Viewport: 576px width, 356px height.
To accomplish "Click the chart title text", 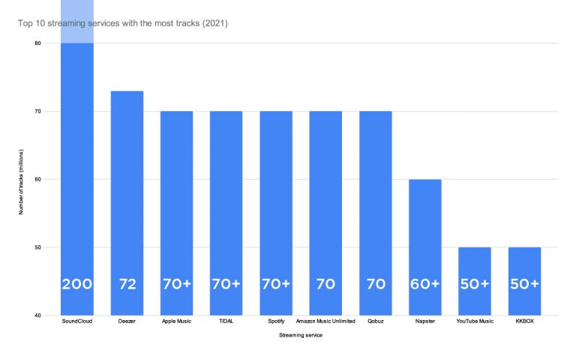I will (122, 23).
